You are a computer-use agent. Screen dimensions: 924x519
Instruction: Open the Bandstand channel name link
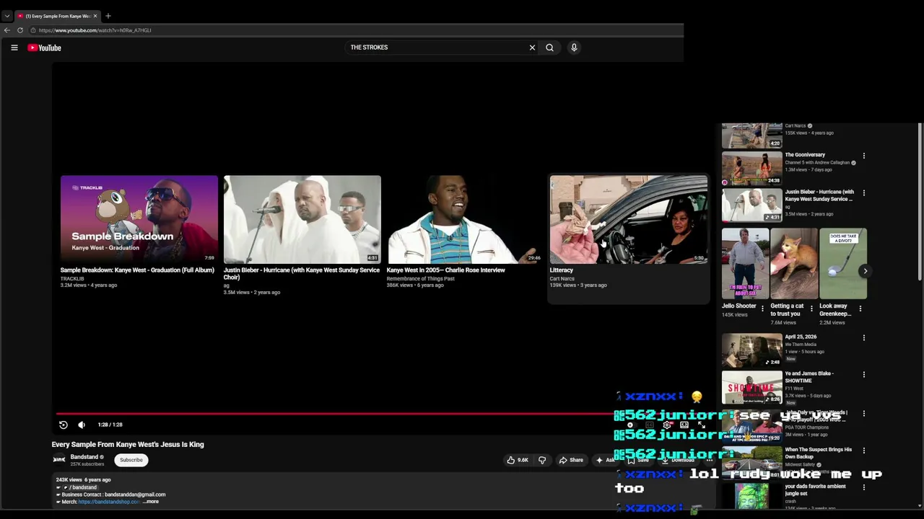84,456
